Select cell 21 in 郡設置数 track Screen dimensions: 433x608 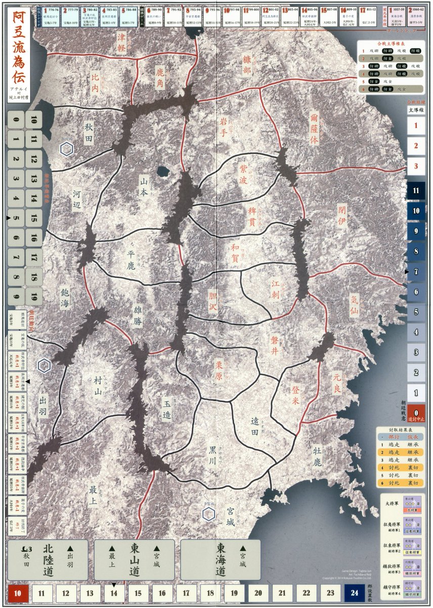point(282,593)
